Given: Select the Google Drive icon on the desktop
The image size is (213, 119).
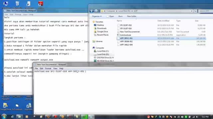Looking at the screenshot, I should (5, 106).
